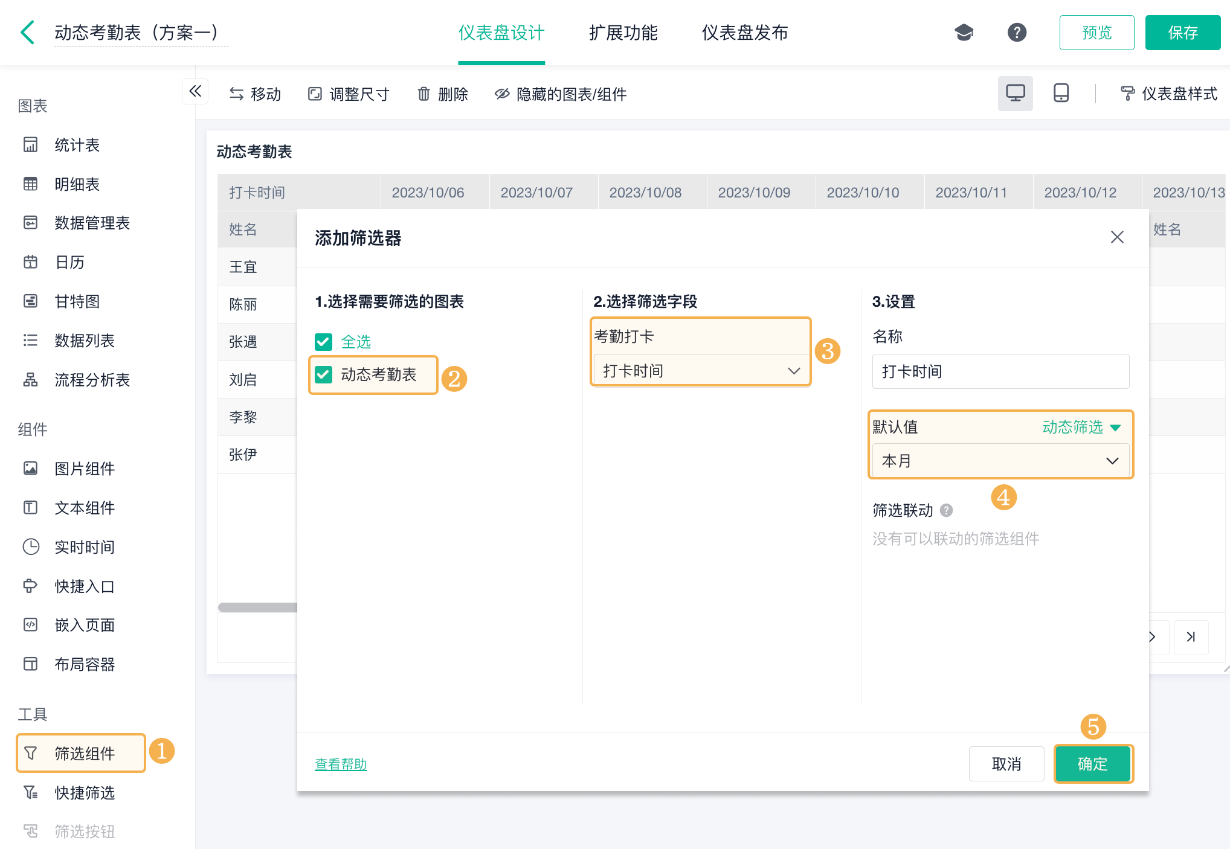
Task: Switch to desktop layout view
Action: (x=1015, y=94)
